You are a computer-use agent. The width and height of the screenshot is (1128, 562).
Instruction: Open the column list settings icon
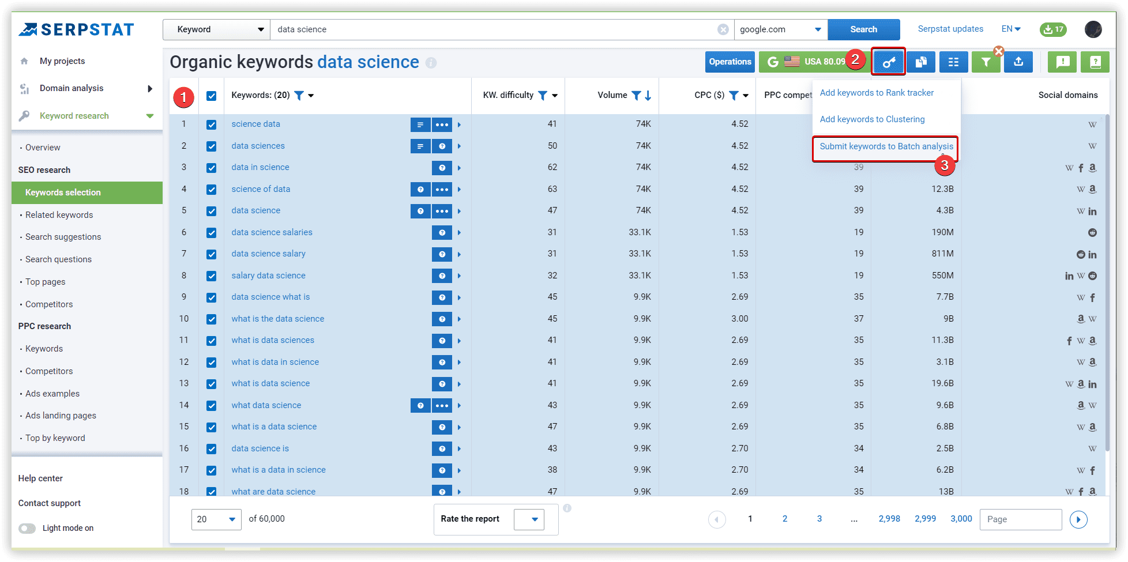[953, 62]
